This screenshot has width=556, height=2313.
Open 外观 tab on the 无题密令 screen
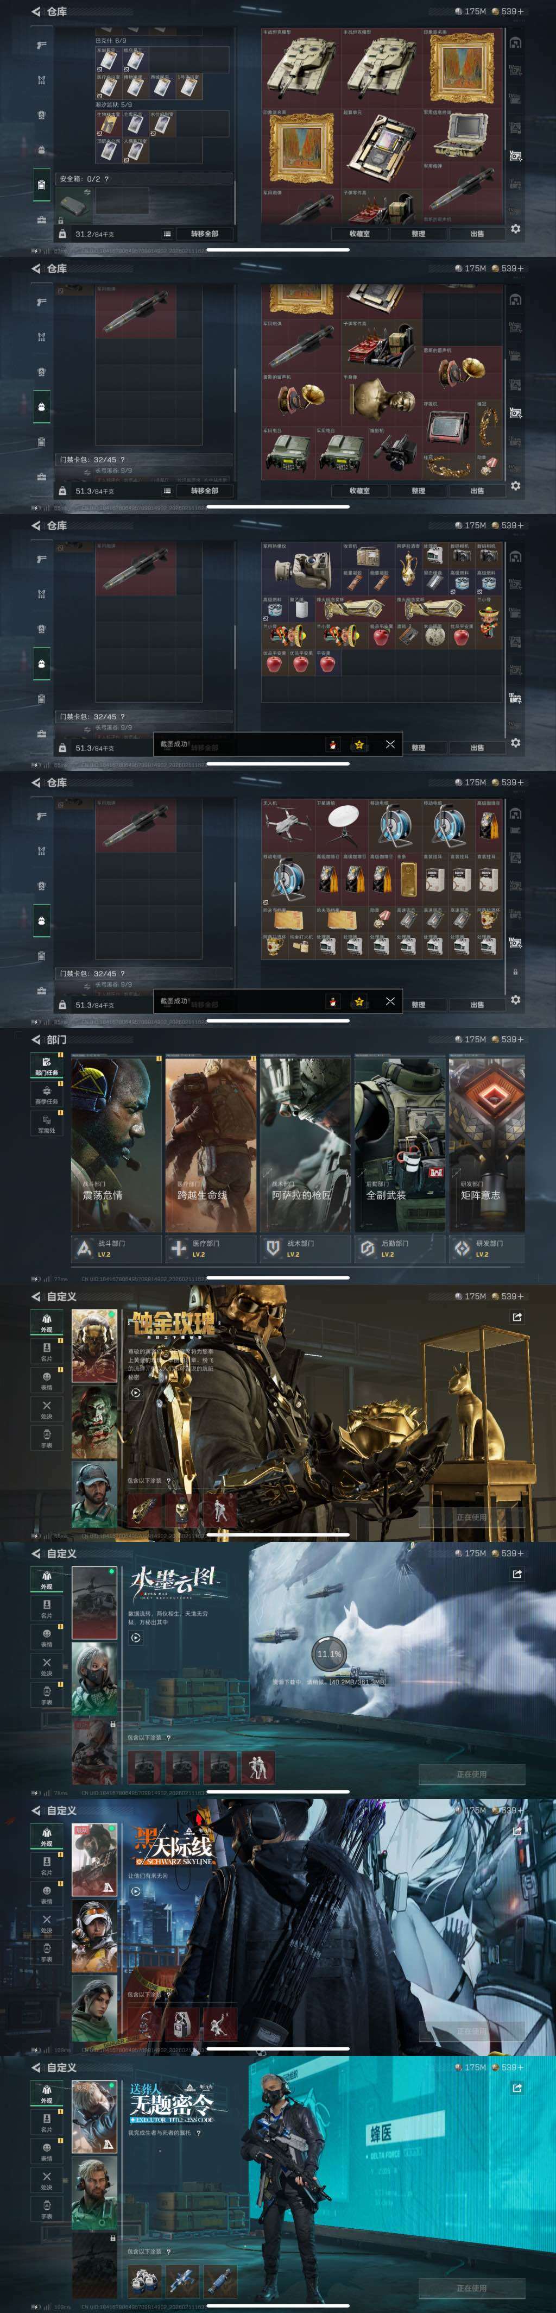pyautogui.click(x=47, y=2095)
